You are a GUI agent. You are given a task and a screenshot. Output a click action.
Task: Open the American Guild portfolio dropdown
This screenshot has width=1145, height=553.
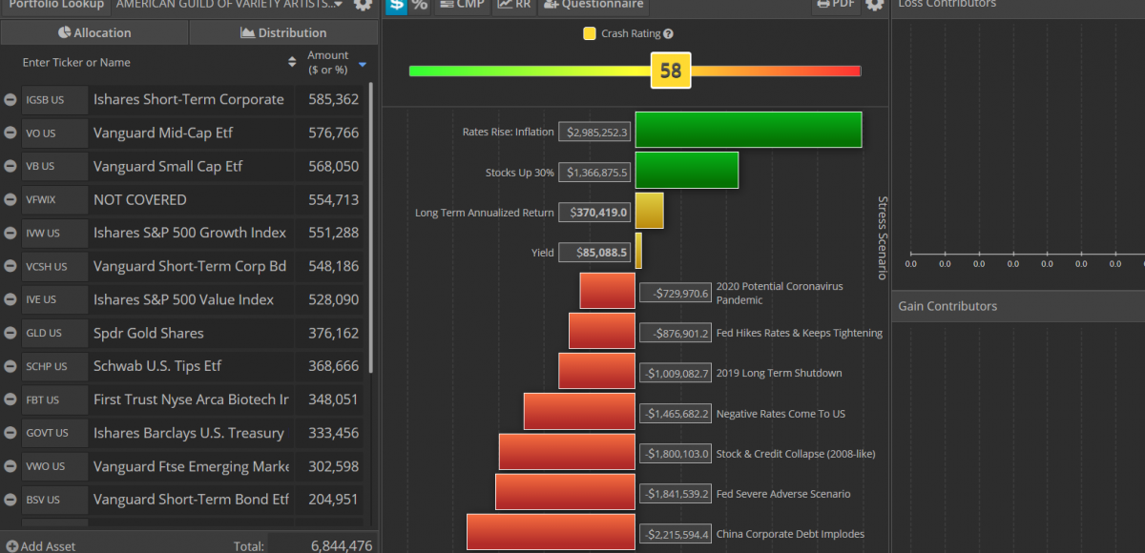[229, 5]
